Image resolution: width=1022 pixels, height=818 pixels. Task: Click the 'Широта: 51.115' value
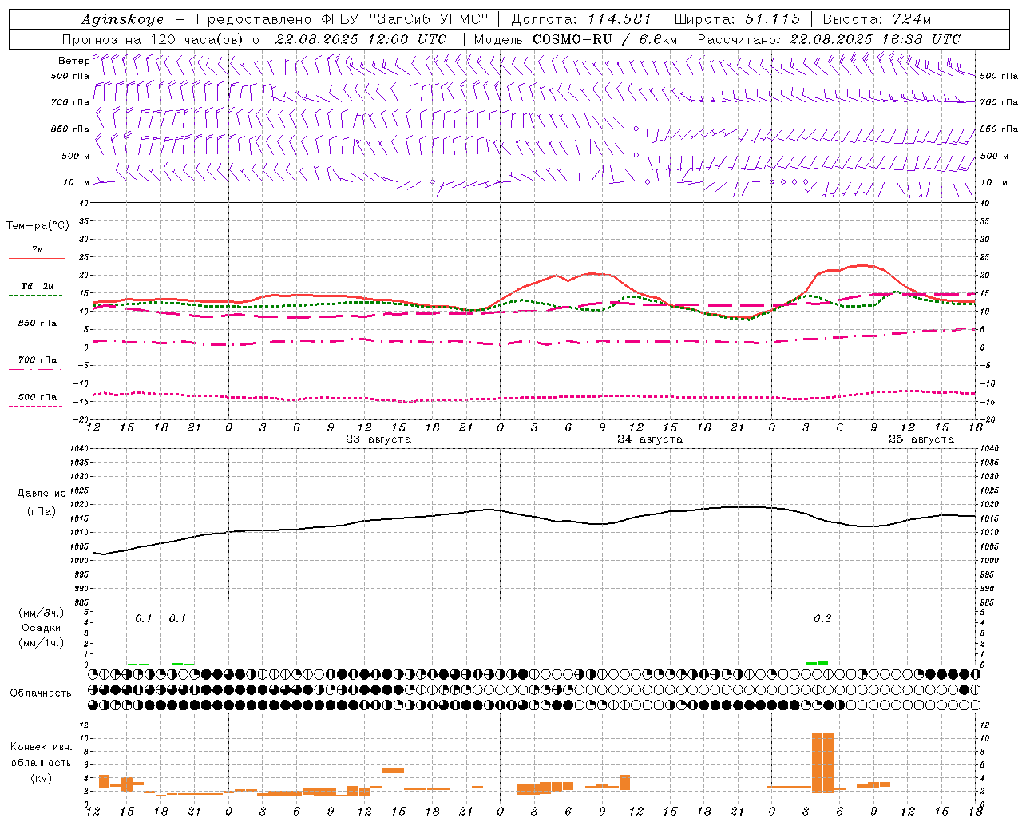tap(737, 19)
